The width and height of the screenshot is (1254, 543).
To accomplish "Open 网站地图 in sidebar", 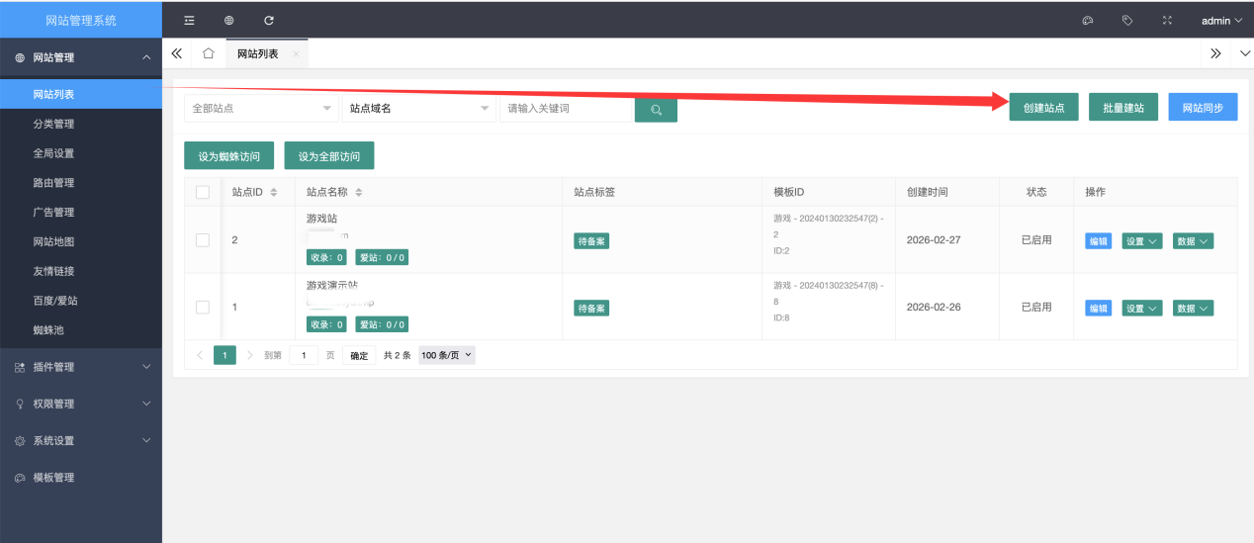I will 81,241.
